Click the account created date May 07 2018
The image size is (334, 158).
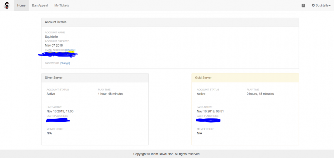point(54,45)
